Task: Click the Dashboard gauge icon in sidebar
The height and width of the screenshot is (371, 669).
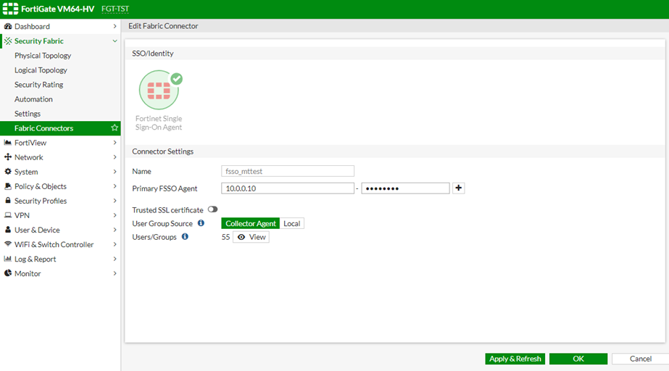Action: click(x=8, y=27)
